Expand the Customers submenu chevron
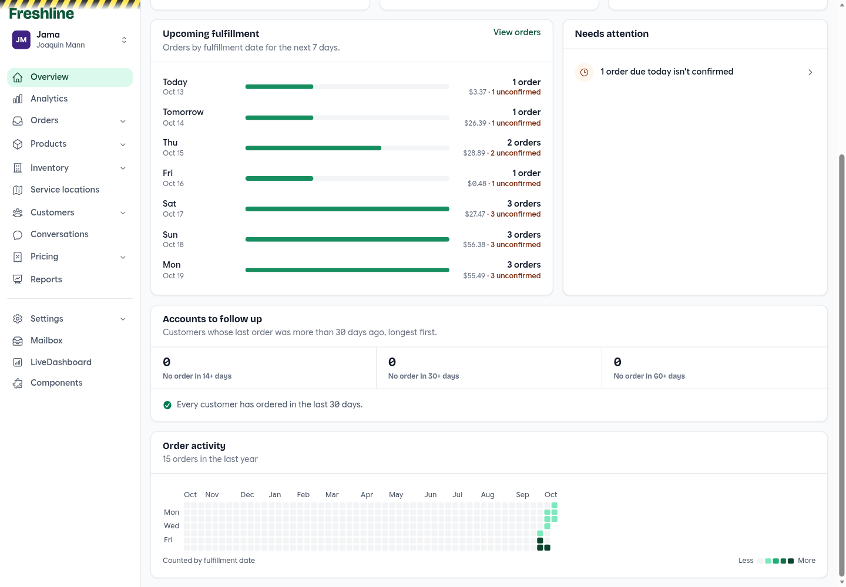Viewport: 846px width, 587px height. point(123,212)
